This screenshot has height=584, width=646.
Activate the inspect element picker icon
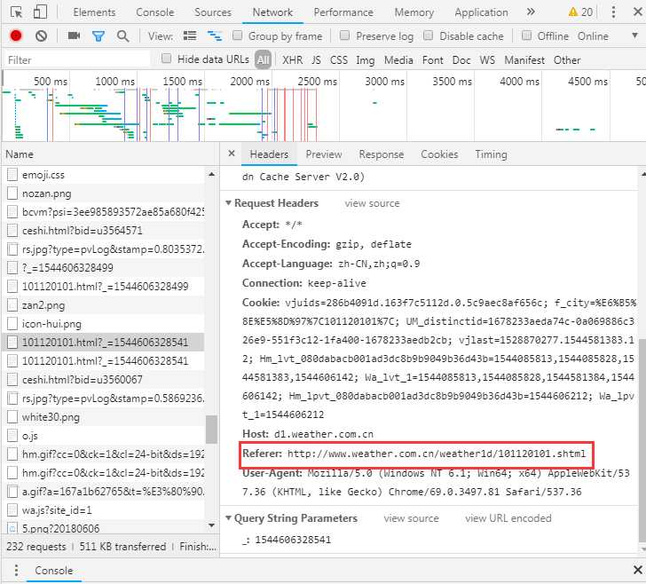click(17, 12)
